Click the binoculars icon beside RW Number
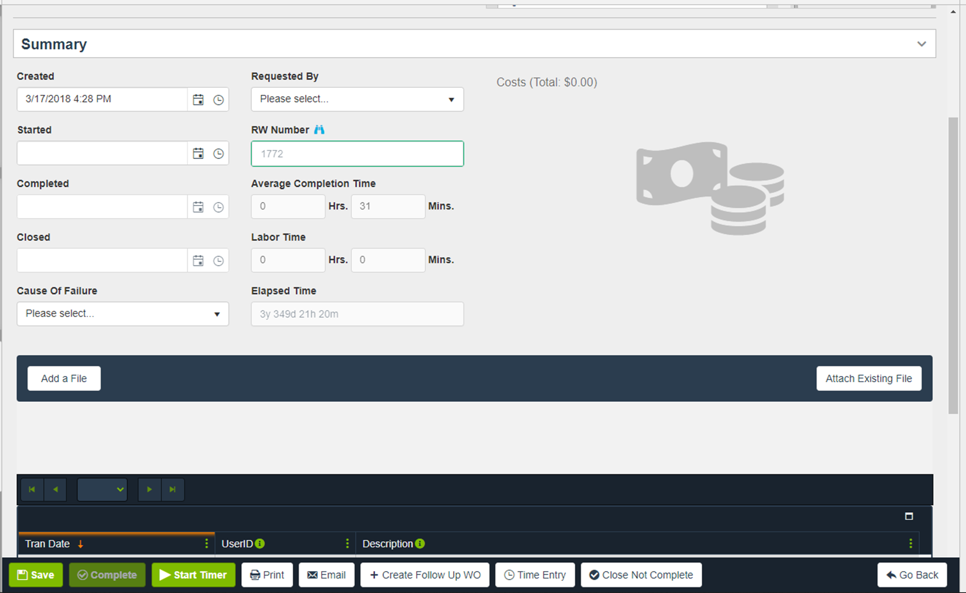The width and height of the screenshot is (966, 593). pyautogui.click(x=319, y=129)
